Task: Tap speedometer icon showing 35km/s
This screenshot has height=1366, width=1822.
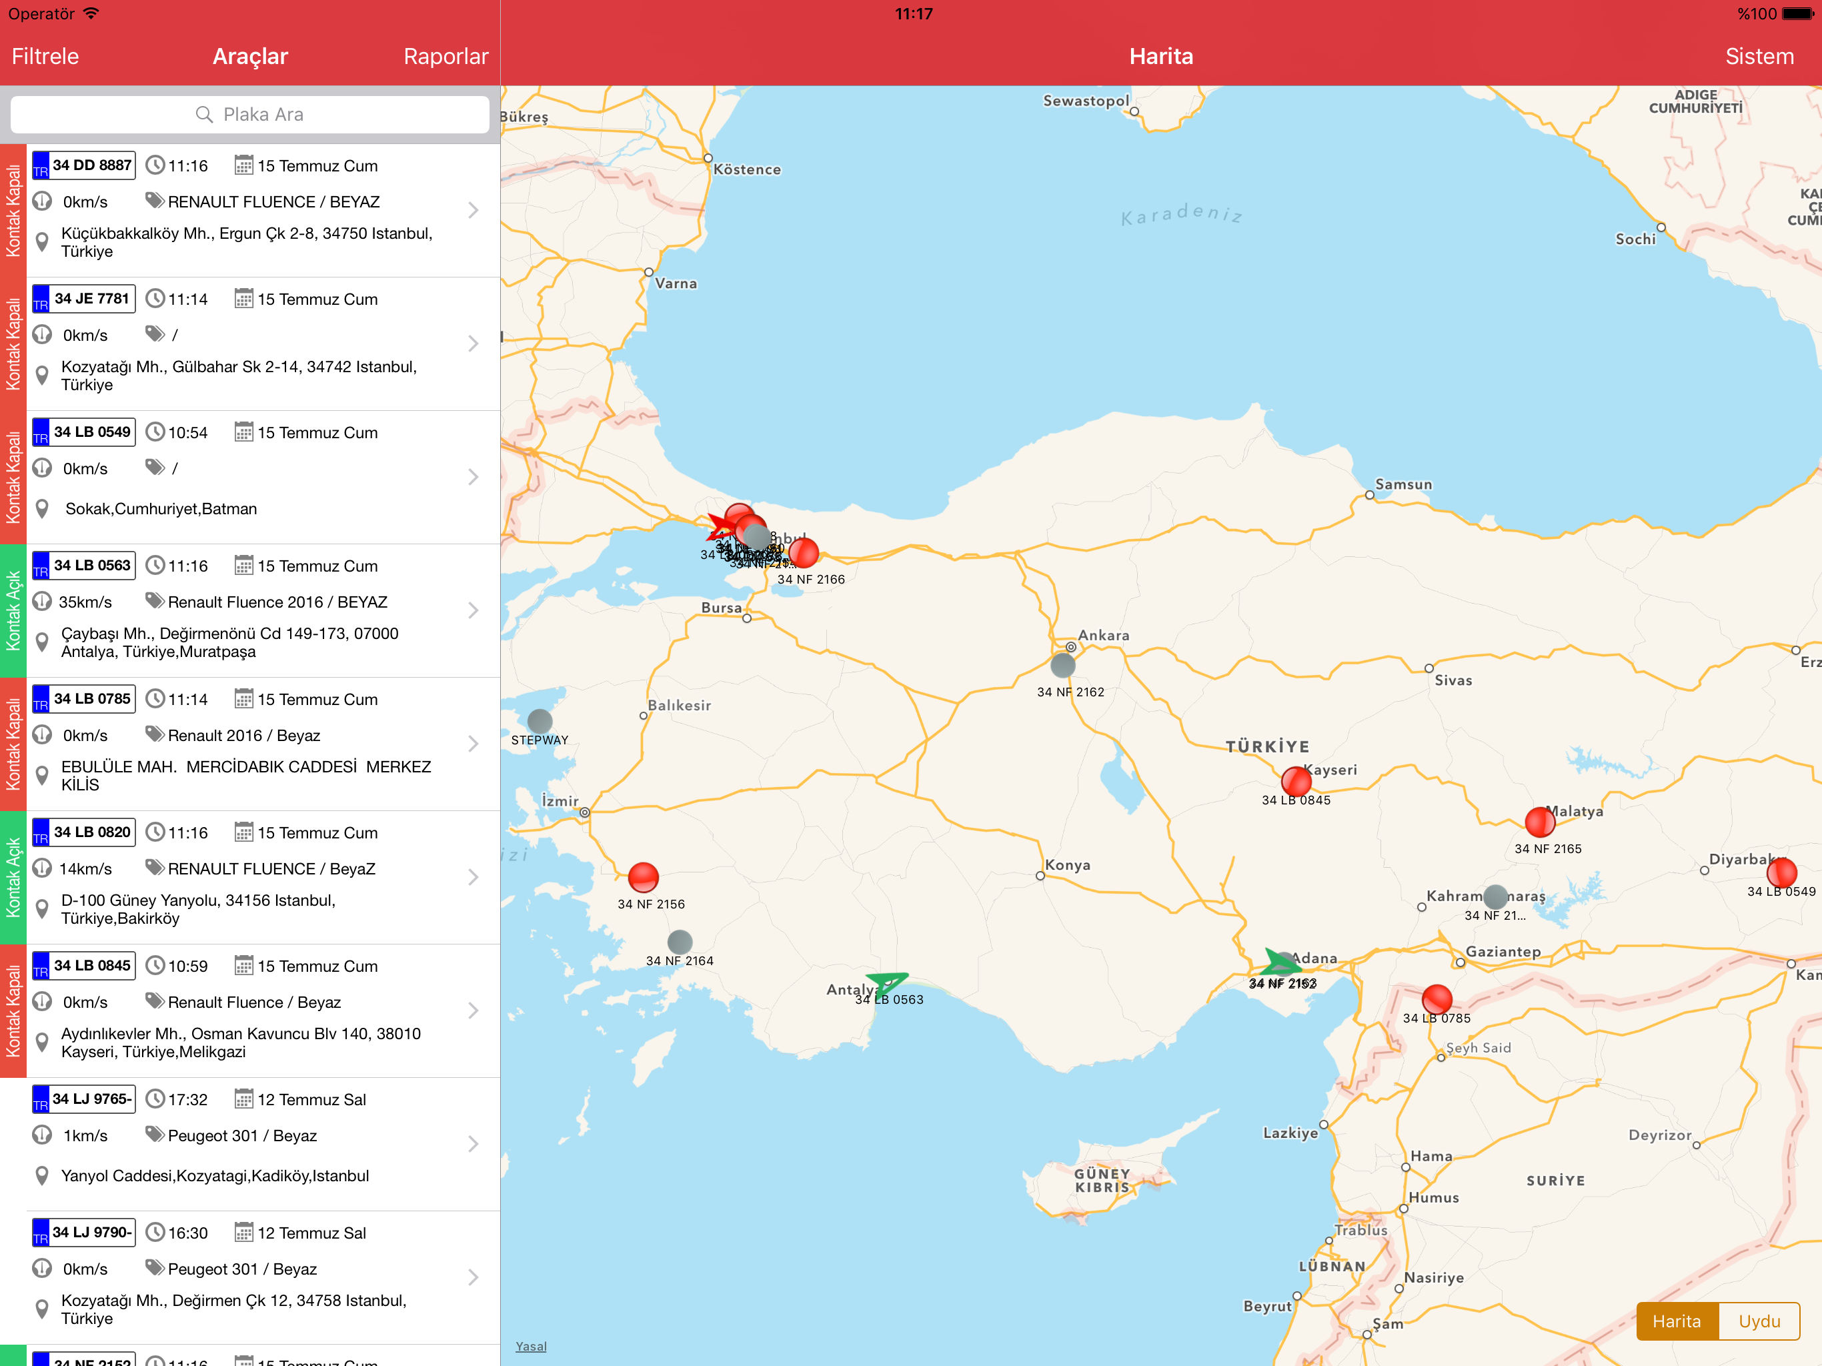Action: [42, 602]
